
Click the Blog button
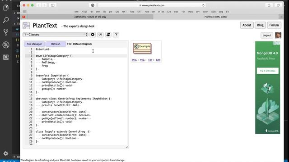point(260,25)
